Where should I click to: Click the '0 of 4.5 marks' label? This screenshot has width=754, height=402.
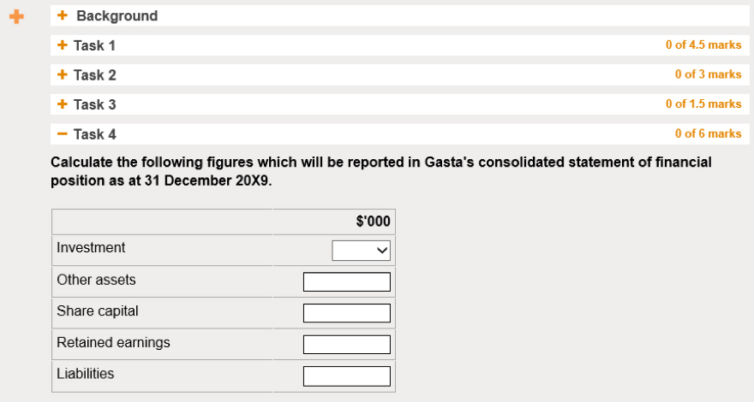click(703, 45)
